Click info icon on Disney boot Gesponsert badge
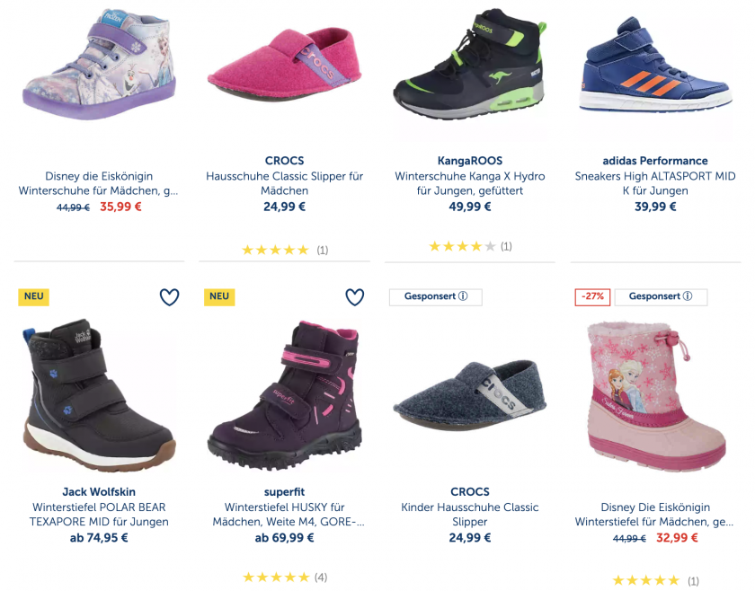The image size is (755, 591). click(x=688, y=297)
